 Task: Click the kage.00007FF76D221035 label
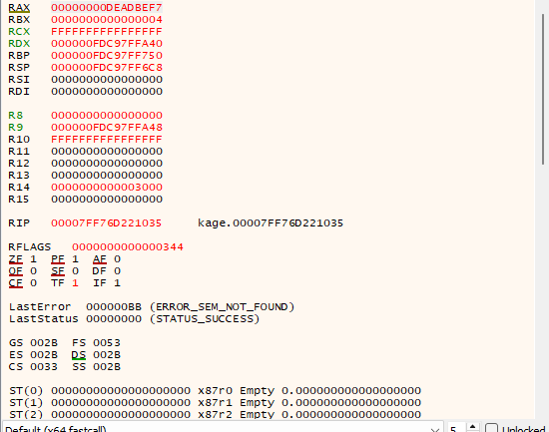pos(271,223)
